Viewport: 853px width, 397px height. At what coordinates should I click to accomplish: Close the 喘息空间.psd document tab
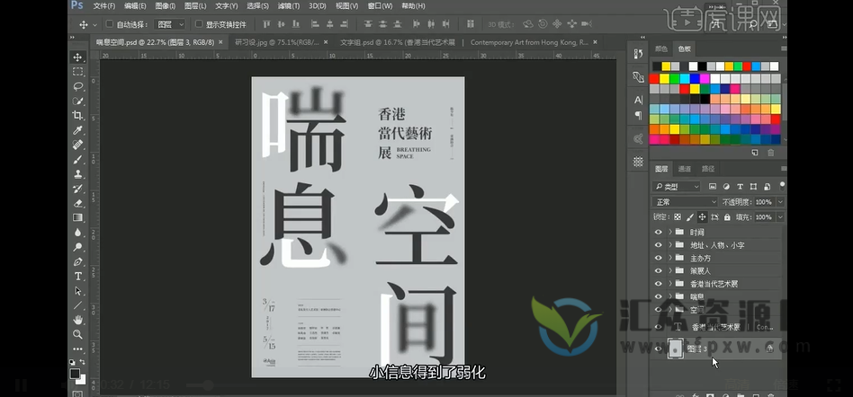coord(220,42)
